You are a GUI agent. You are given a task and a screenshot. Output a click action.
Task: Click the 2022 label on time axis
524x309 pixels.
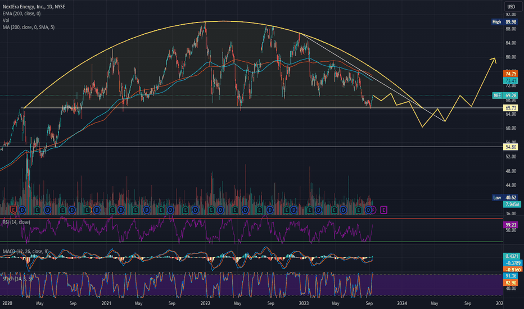[205, 303]
